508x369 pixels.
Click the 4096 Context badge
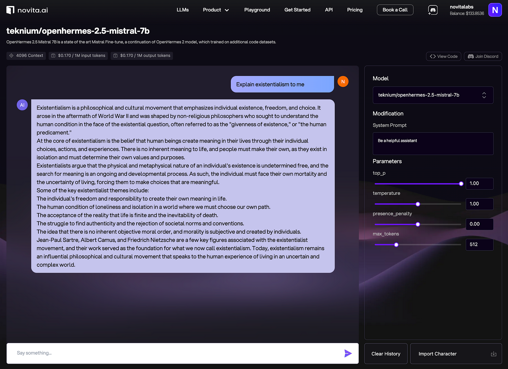tap(26, 56)
